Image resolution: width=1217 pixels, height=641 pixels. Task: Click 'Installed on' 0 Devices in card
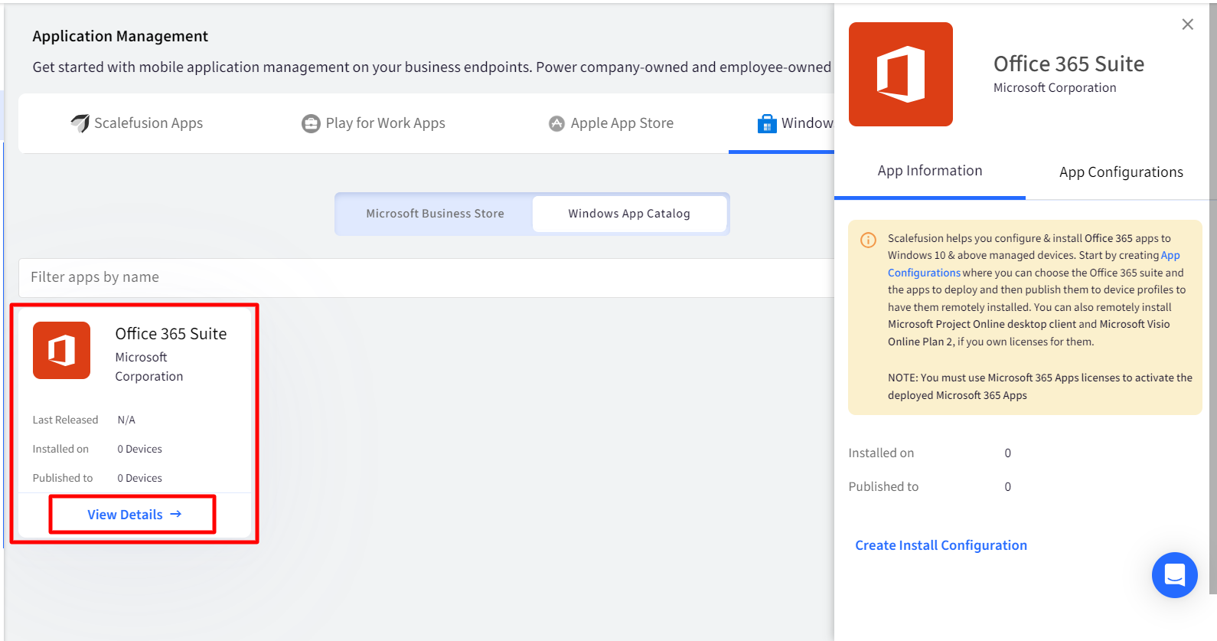click(139, 449)
